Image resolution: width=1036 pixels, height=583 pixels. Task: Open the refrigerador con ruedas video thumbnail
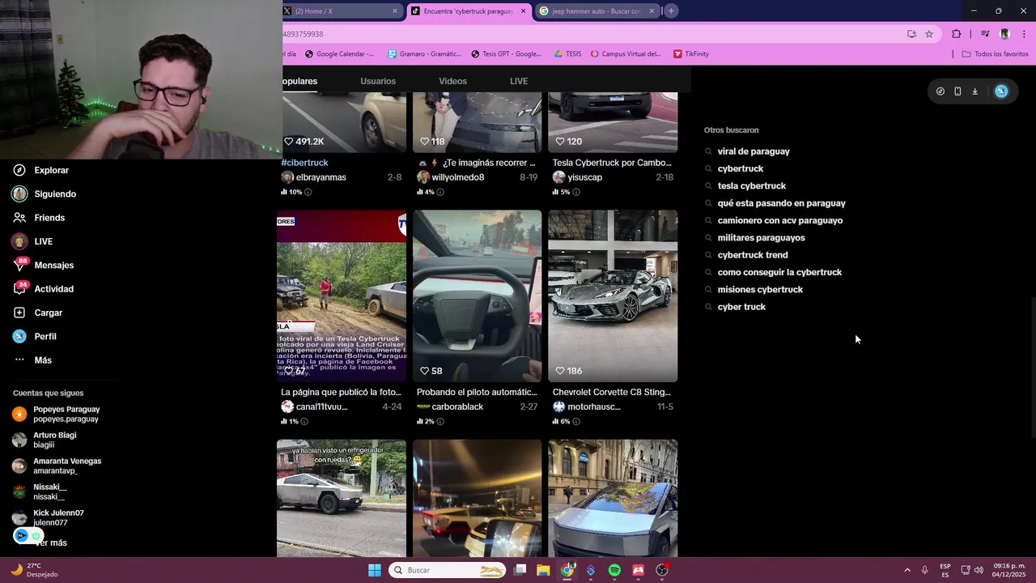coord(342,498)
